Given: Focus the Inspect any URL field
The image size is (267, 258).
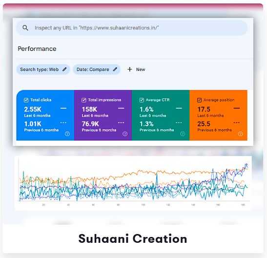Looking at the screenshot, I should click(x=132, y=28).
